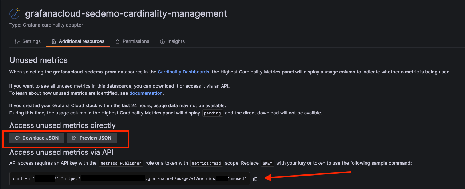465x189 pixels.
Task: Click the document icon on Preview JSON
Action: [74, 138]
